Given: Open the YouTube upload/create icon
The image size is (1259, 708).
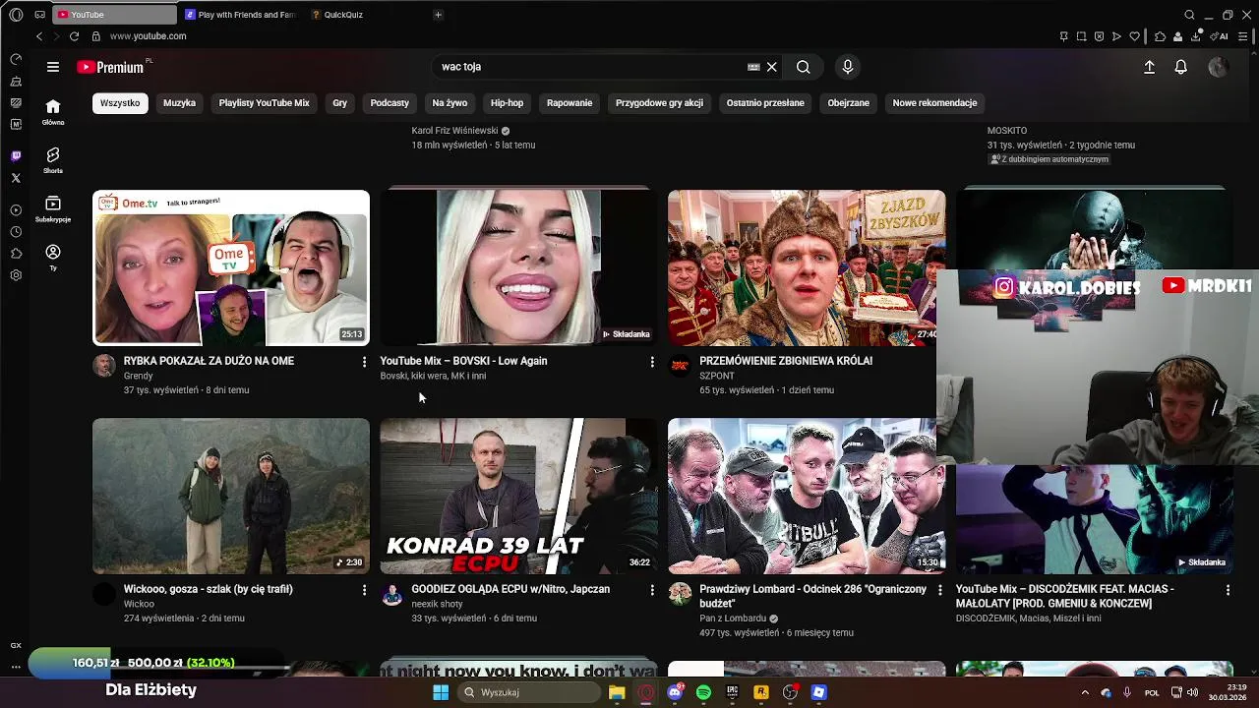Looking at the screenshot, I should [x=1149, y=67].
